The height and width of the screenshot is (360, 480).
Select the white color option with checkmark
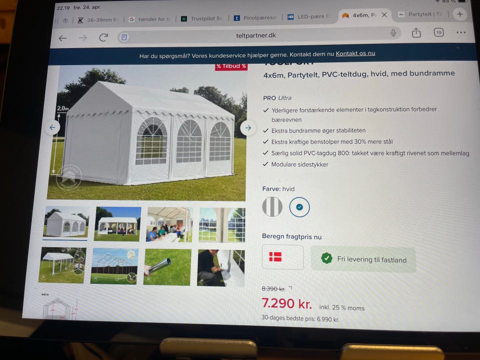(299, 207)
